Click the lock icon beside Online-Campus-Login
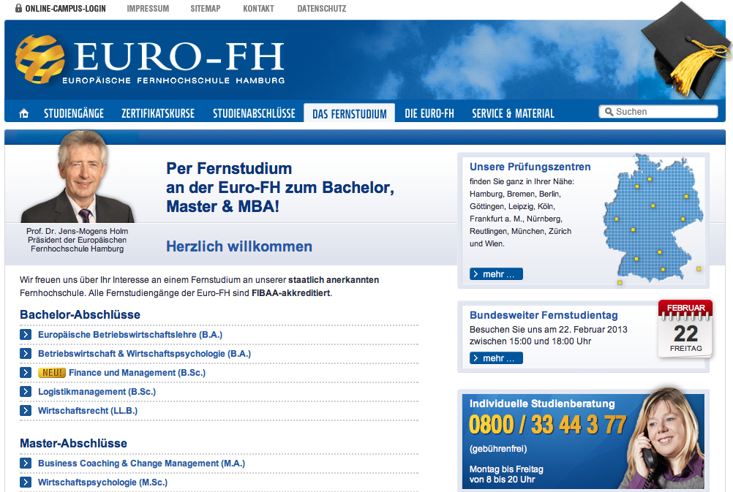This screenshot has height=492, width=733. pyautogui.click(x=18, y=9)
